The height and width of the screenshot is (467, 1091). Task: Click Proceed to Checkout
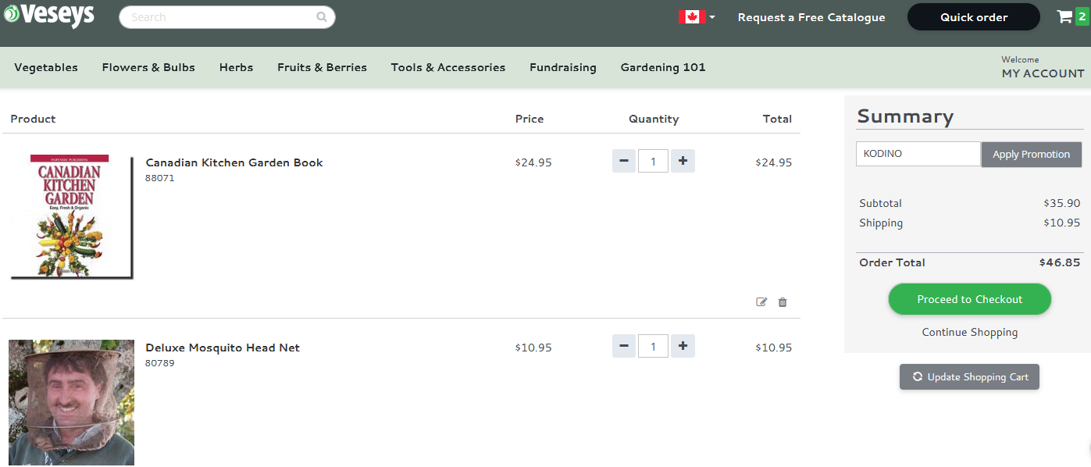tap(970, 299)
